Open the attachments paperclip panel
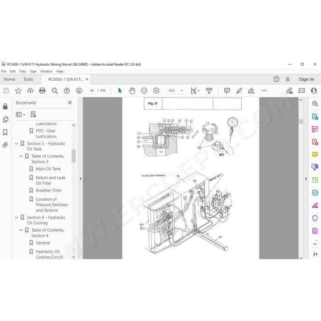The image size is (321, 321). coord(6,145)
